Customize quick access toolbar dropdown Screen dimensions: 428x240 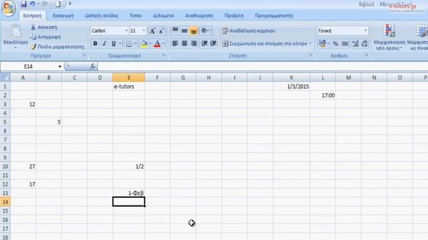click(70, 4)
